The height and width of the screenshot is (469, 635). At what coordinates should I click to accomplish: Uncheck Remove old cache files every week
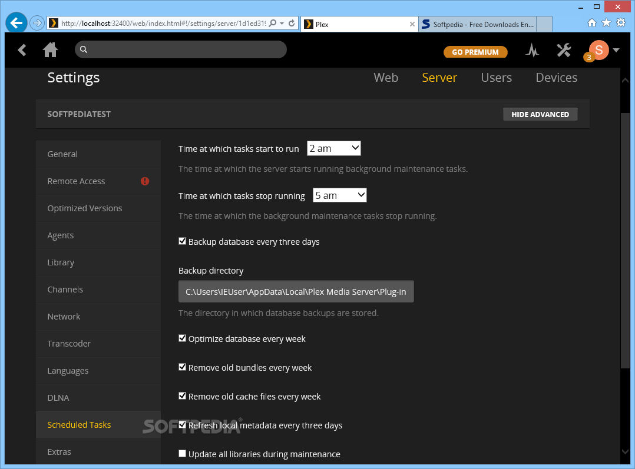182,396
